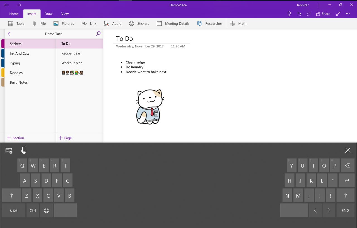357x228 pixels.
Task: Click the forward arrow in title bar
Action: coord(19,5)
